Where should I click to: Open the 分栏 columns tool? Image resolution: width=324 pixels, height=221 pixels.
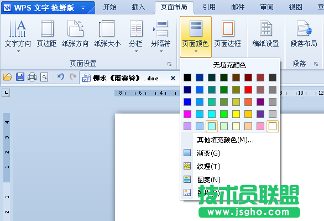point(136,36)
